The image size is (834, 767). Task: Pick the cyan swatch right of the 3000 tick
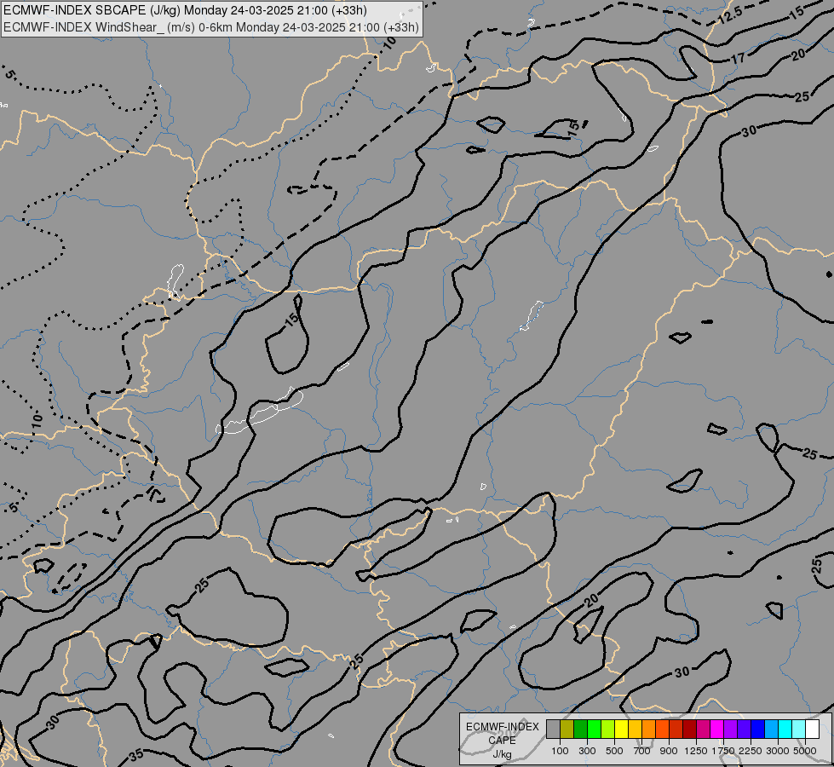(785, 730)
